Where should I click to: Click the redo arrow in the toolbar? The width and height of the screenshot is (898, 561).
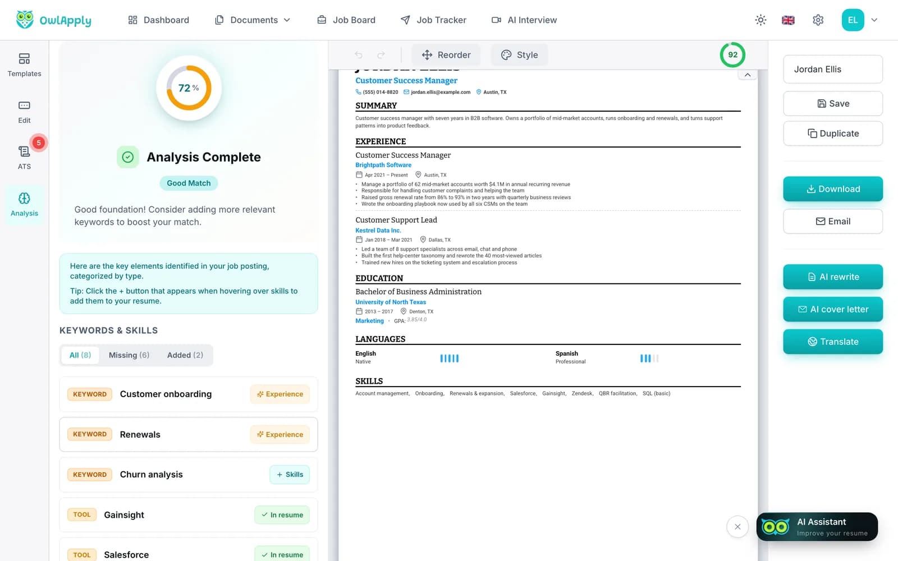click(x=381, y=55)
